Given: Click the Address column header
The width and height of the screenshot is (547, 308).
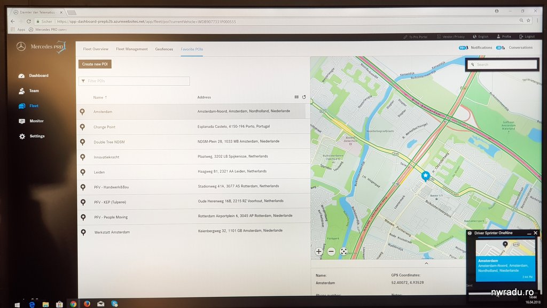Looking at the screenshot, I should pyautogui.click(x=204, y=97).
